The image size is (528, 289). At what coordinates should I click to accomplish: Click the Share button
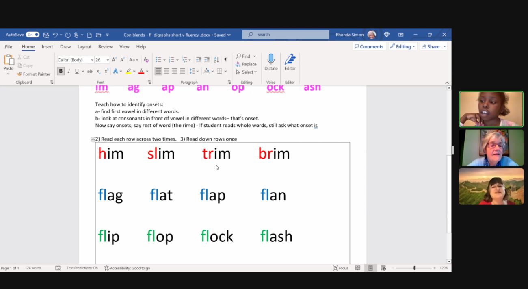(x=433, y=47)
